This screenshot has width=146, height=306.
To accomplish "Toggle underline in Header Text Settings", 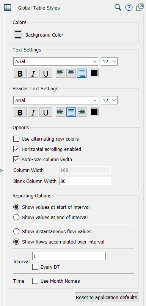I will pyautogui.click(x=46, y=112).
